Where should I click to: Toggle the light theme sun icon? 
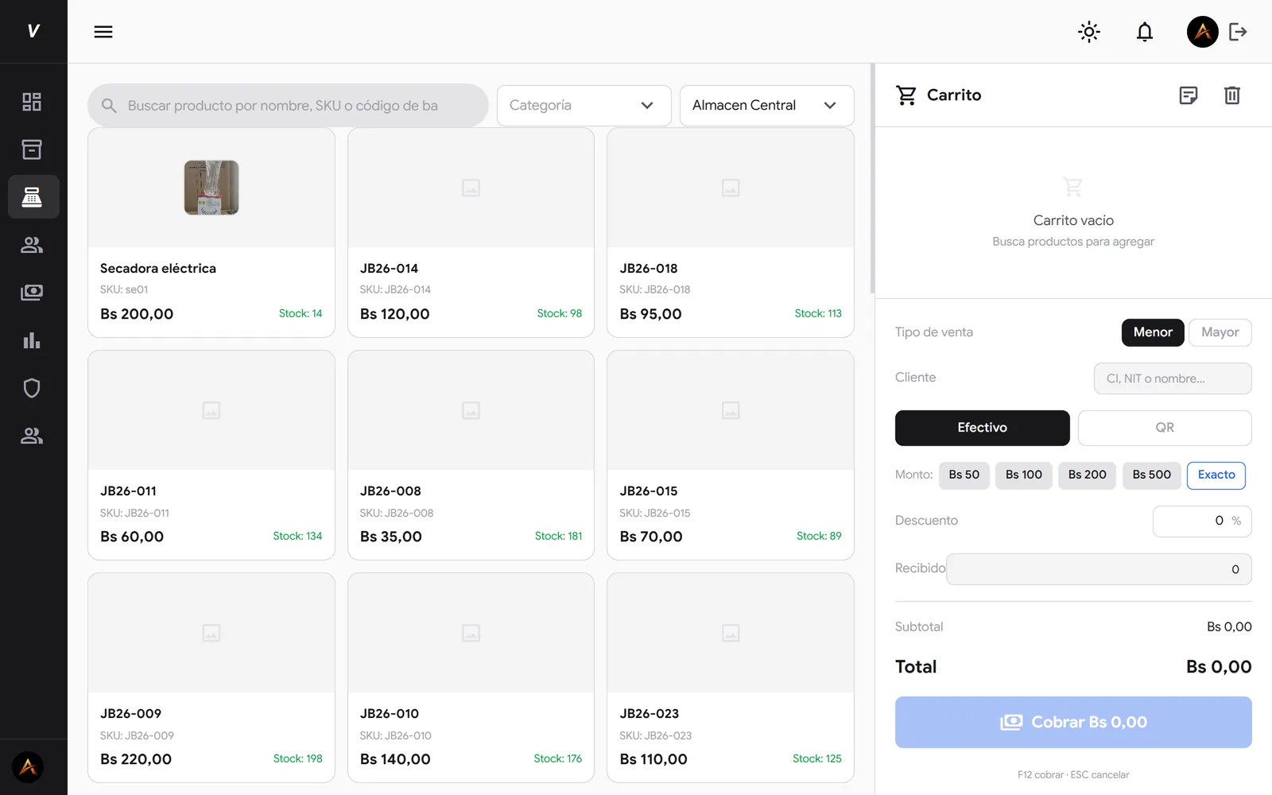[1089, 32]
